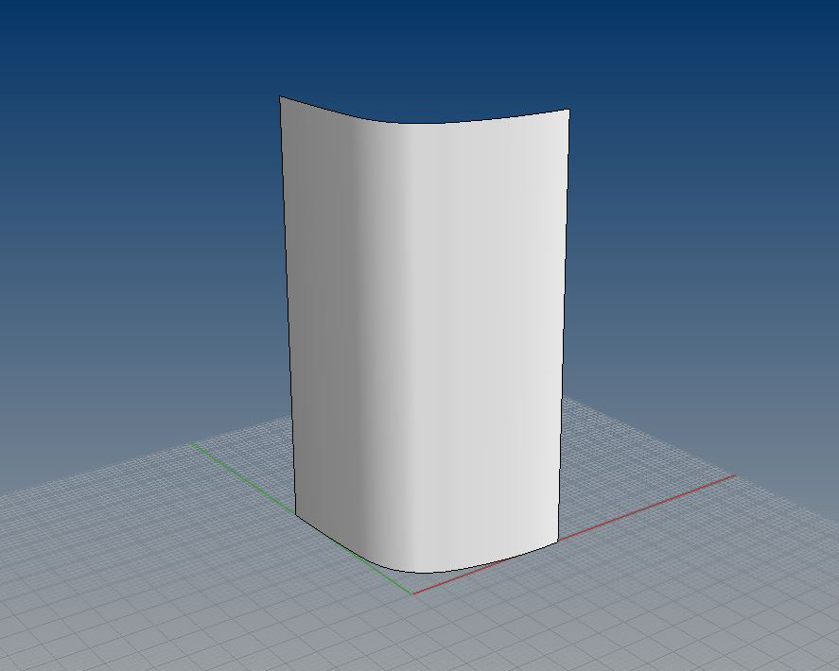
Task: Pick the bottom-right corner point of the surface
Action: [560, 541]
